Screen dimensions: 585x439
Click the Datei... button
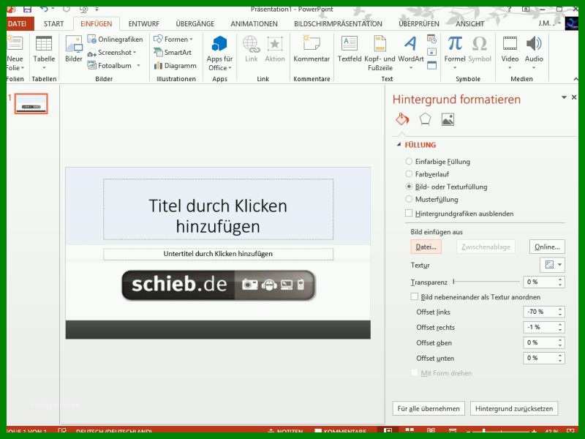[426, 247]
